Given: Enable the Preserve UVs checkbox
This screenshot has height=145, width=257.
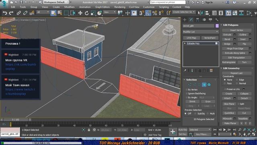Looking at the screenshot, I should coord(225,89).
